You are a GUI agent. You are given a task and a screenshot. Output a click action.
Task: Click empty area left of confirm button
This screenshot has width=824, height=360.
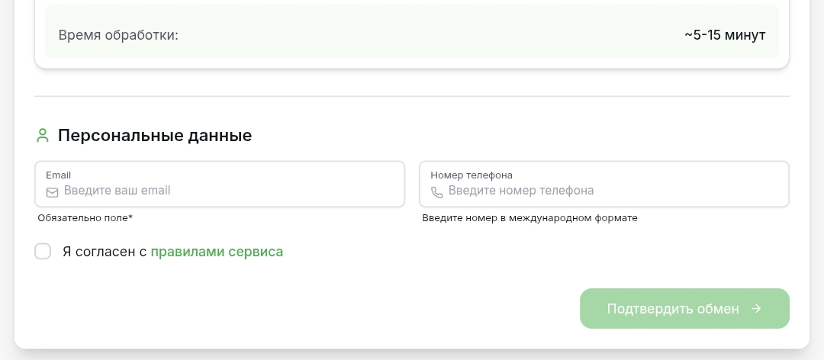coord(305,309)
